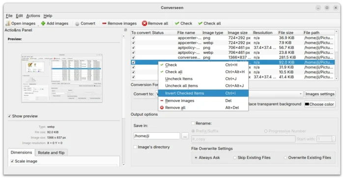Switch to the Rotate and flip tab
This screenshot has width=344, height=179.
(51, 153)
